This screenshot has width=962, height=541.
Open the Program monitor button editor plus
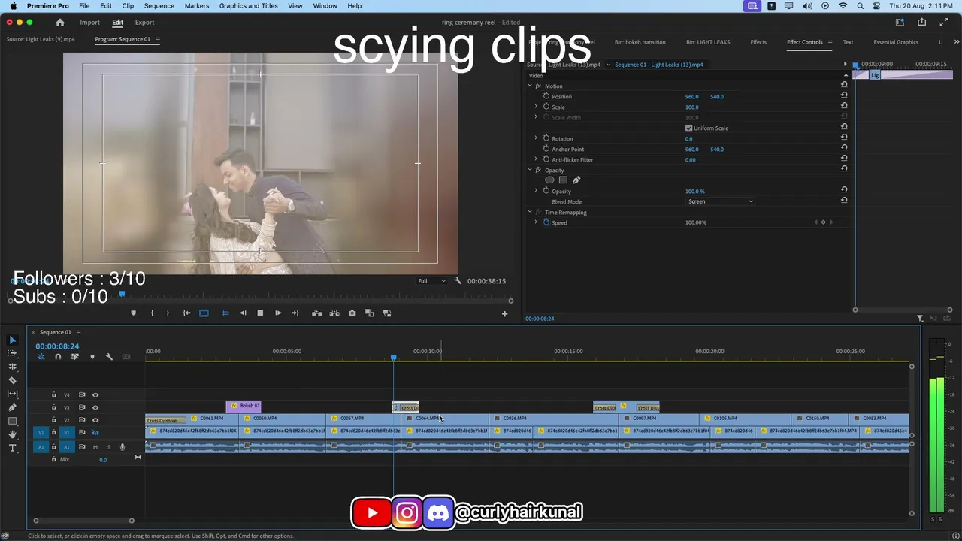tap(504, 314)
